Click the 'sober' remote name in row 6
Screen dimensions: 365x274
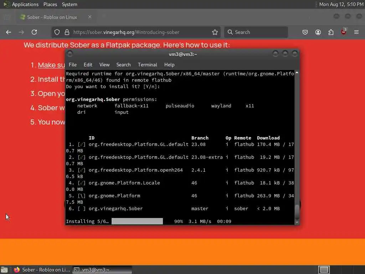point(241,208)
